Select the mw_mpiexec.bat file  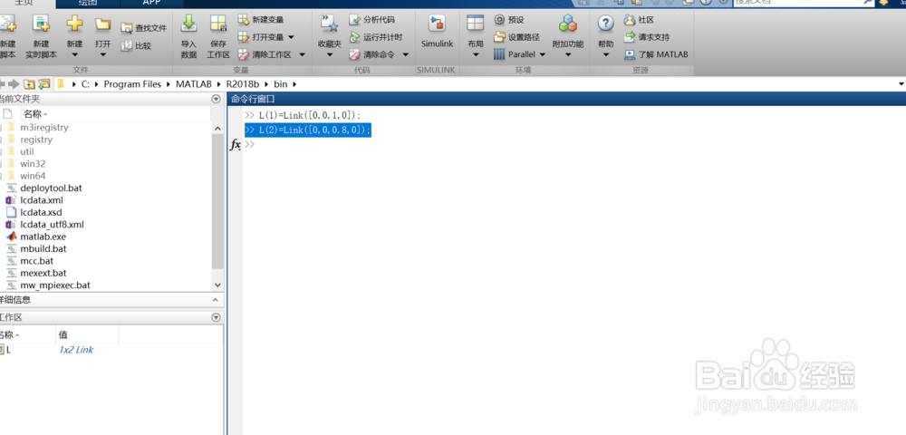[55, 285]
